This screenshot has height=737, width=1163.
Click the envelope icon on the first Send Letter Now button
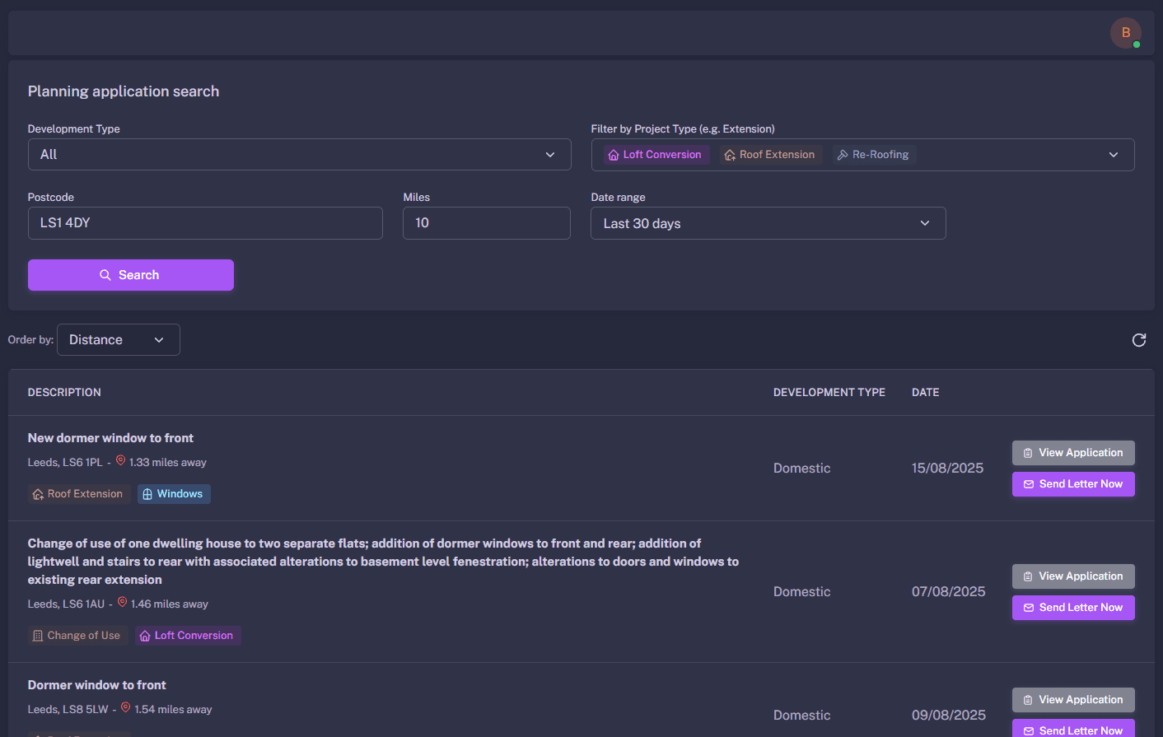pos(1029,483)
